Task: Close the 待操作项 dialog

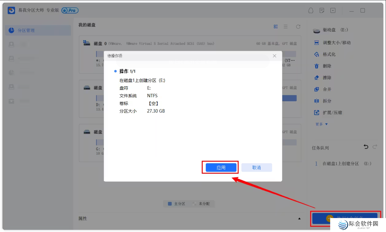Action: pyautogui.click(x=274, y=56)
